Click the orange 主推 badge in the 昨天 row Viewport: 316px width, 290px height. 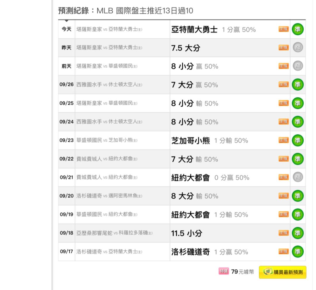click(284, 48)
